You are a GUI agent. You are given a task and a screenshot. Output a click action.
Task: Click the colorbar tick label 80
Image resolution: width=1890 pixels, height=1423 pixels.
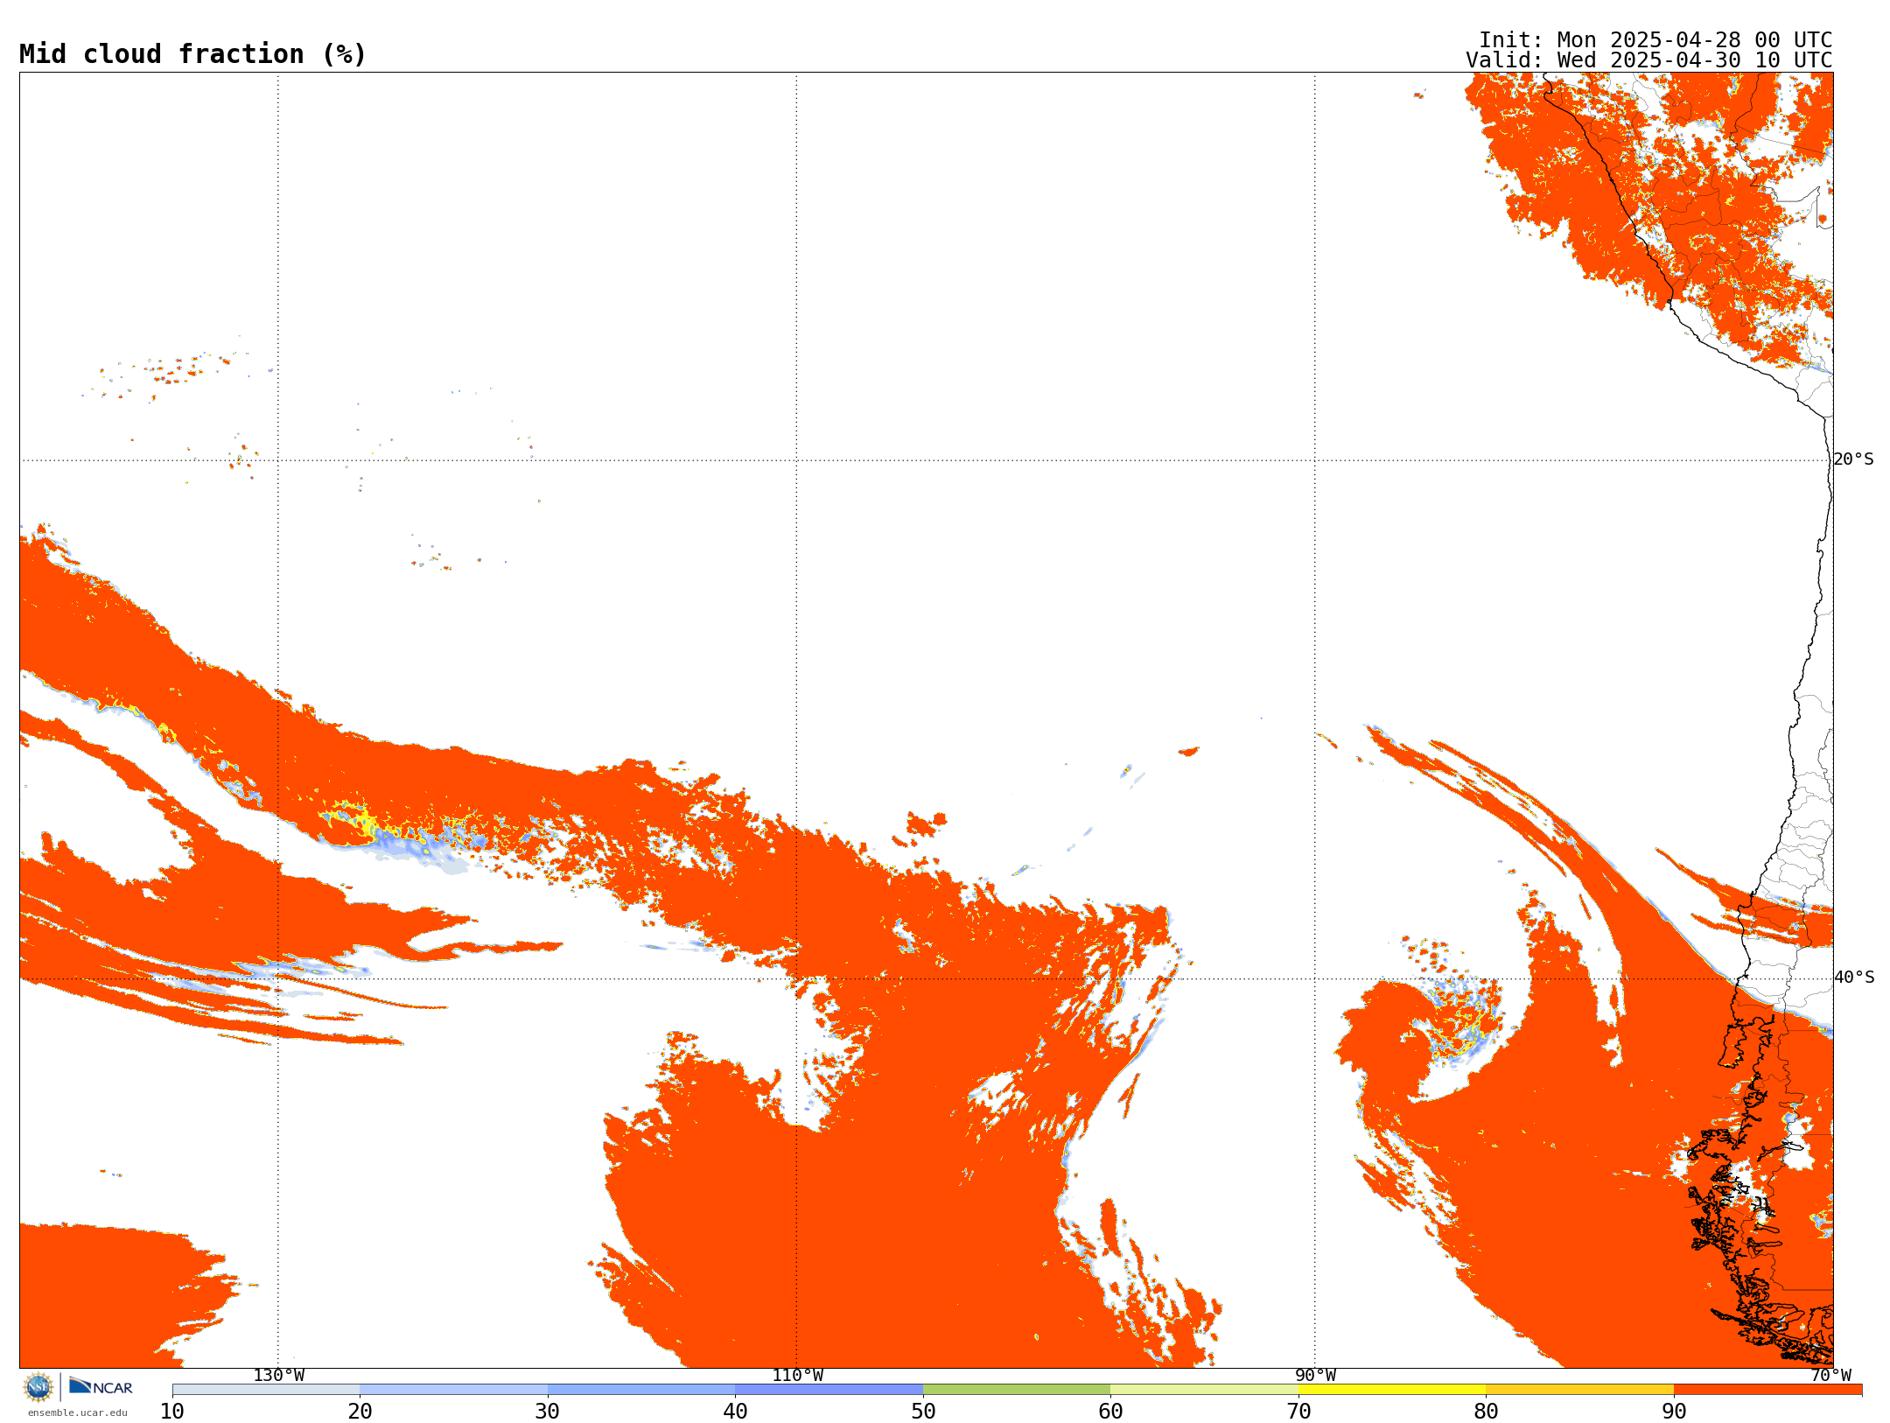[x=1486, y=1412]
